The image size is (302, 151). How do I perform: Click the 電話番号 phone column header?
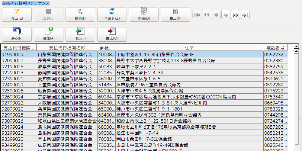pos(275,48)
